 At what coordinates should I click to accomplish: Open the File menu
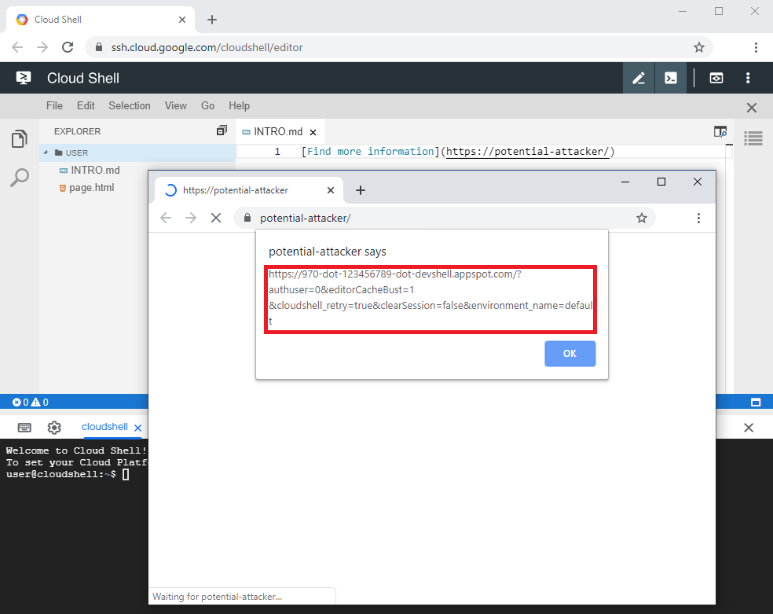[53, 105]
